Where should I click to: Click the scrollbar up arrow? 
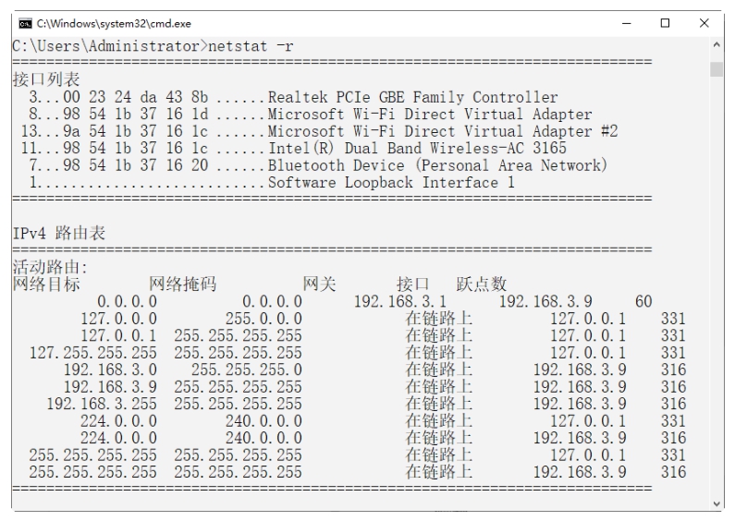pos(717,45)
